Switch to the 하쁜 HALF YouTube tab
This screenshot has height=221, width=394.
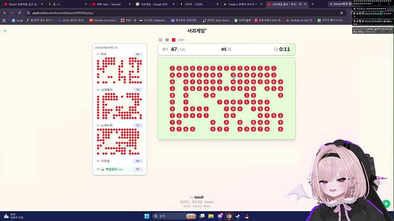pos(111,4)
